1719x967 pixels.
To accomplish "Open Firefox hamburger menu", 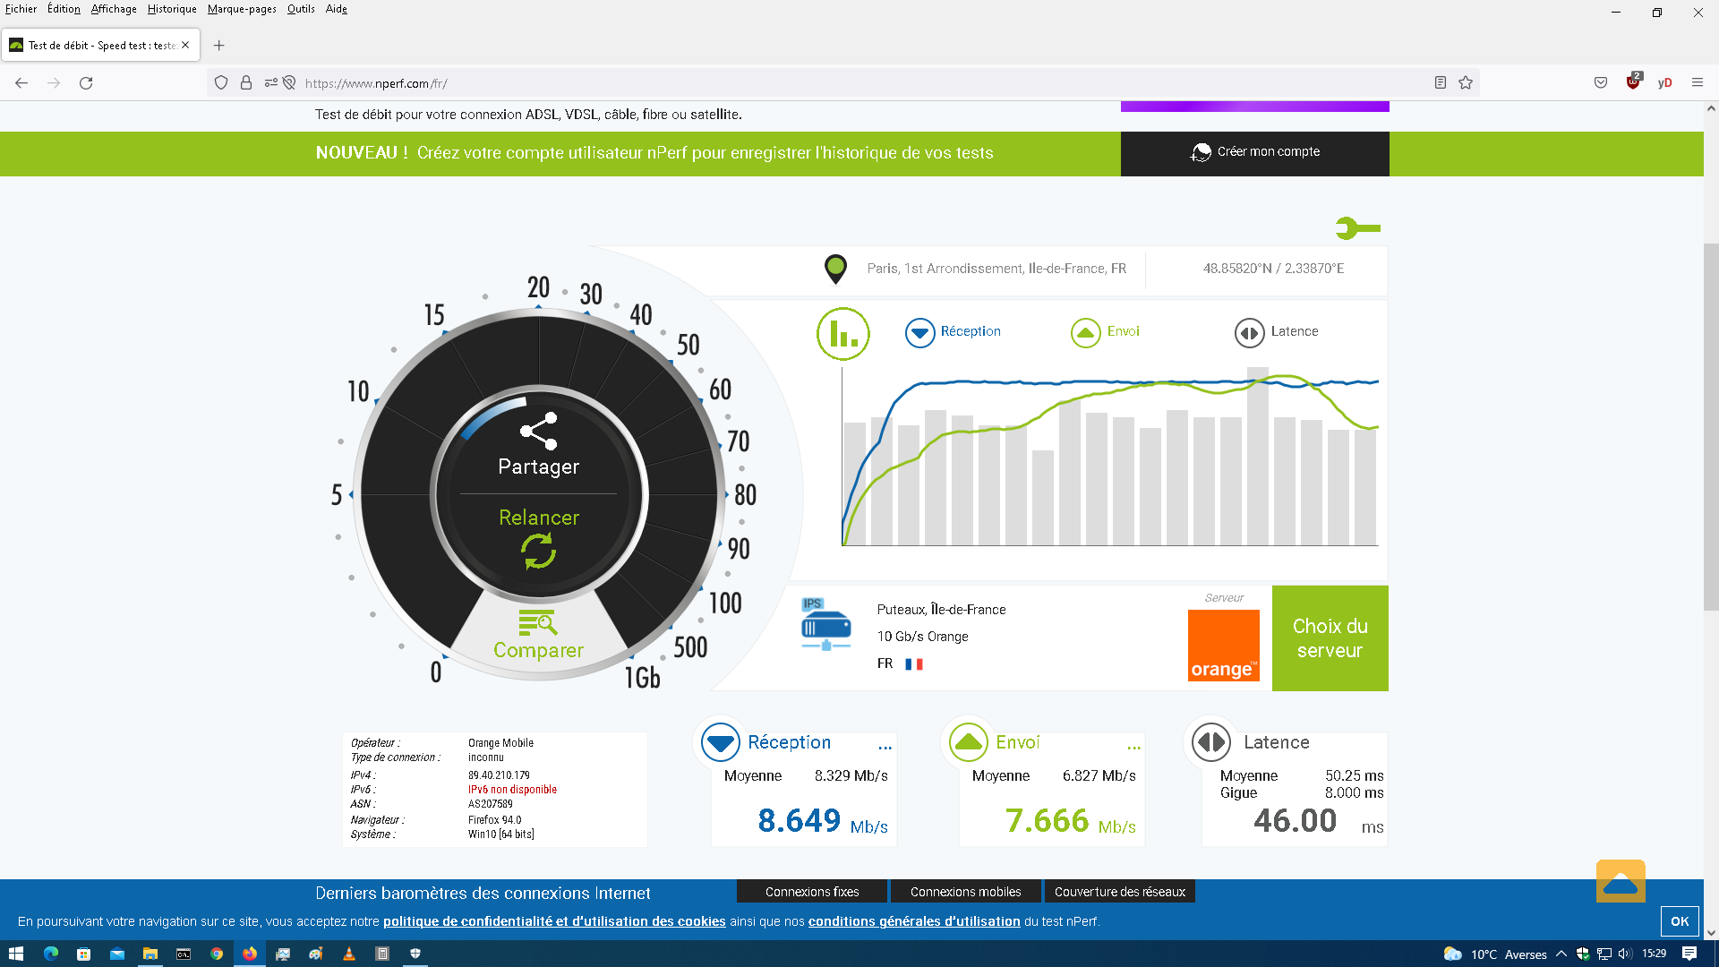I will [1697, 83].
